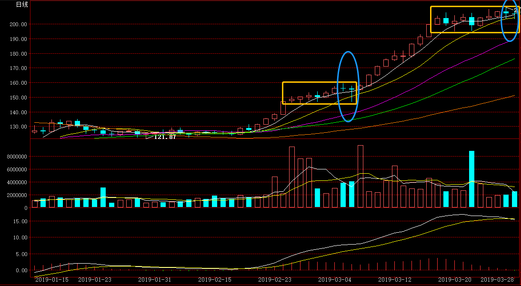Image resolution: width=521 pixels, height=286 pixels.
Task: Click the 日线 period label
Action: (22, 5)
